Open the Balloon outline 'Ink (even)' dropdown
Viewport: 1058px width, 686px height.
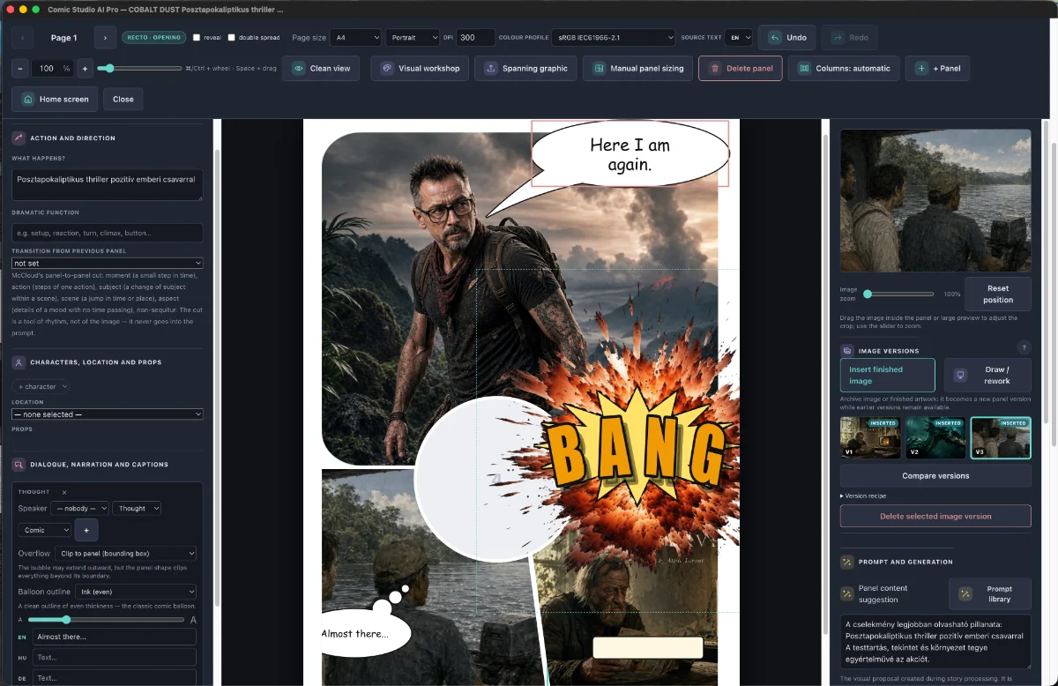click(135, 592)
